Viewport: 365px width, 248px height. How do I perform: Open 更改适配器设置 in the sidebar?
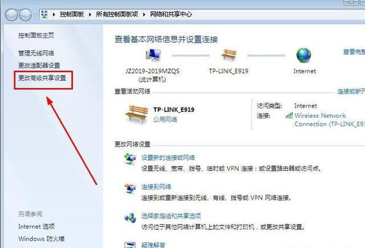[39, 65]
